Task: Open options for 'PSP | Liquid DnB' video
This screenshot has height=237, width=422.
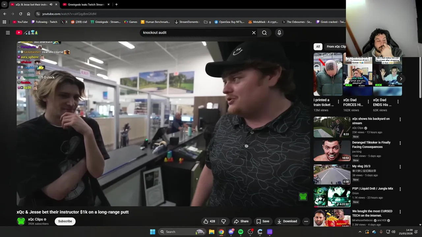Action: 400,189
